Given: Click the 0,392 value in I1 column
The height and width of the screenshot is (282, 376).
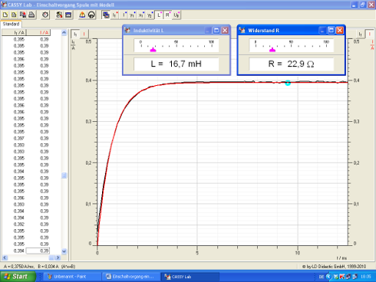Looking at the screenshot, I should 19,225.
